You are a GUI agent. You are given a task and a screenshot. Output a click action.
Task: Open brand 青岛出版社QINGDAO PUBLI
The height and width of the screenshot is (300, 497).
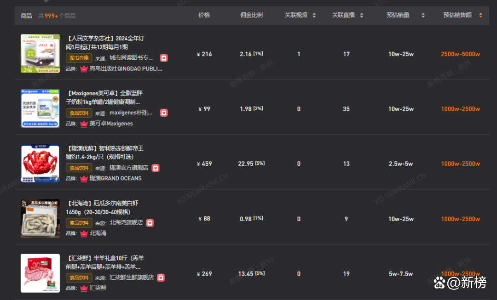tap(126, 68)
